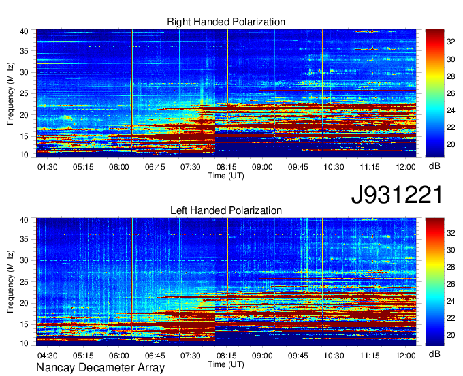Click the 10 MHz tick on Right Handed plot
This screenshot has width=463, height=376.
pos(24,155)
